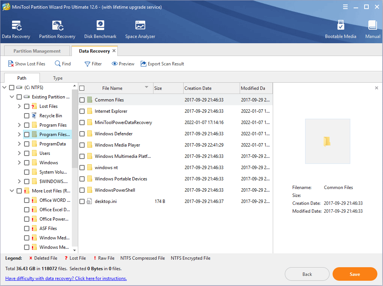This screenshot has height=286, width=383.
Task: Expand the Users tree node
Action: pos(19,153)
